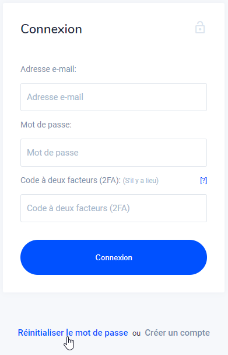Click the "ou" separator between bottom links
Screen dimensions: 228x355
click(136, 333)
